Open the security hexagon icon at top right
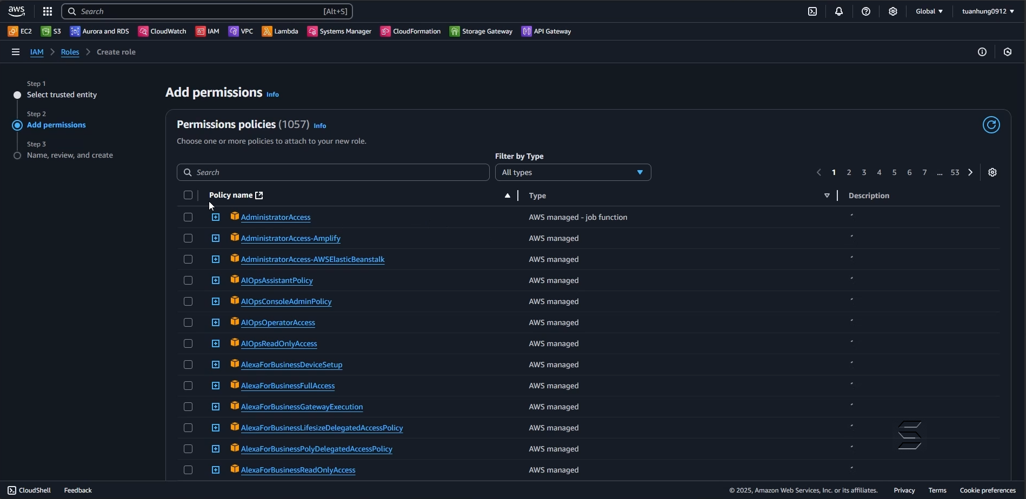This screenshot has width=1026, height=499. (x=1008, y=52)
